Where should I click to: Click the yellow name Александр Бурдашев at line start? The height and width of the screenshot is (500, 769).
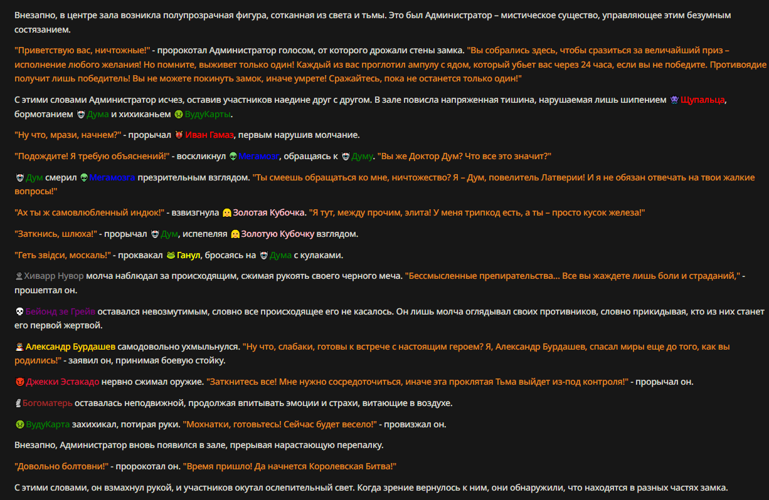tap(70, 346)
